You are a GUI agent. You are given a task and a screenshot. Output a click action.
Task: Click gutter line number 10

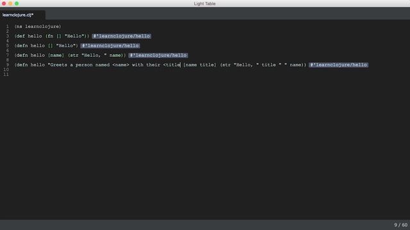point(6,70)
